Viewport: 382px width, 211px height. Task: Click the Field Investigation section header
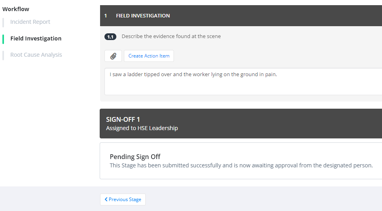click(x=241, y=15)
